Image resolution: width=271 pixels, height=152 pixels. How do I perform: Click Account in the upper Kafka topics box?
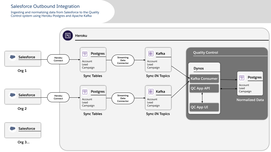152,61
